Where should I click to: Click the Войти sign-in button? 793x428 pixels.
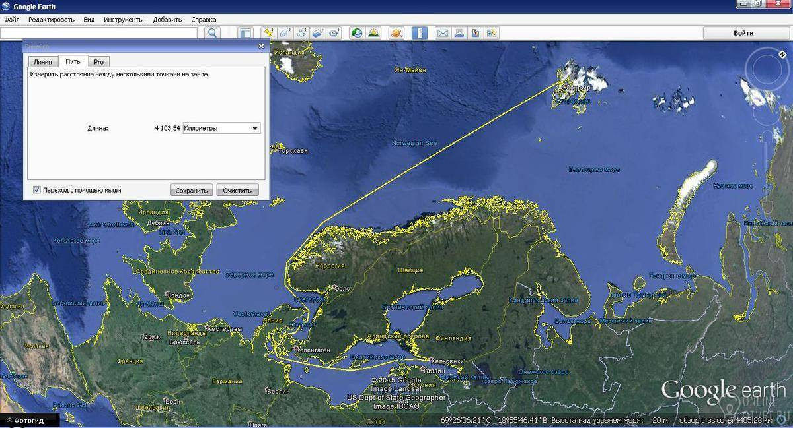[x=743, y=33]
